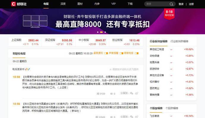Viewport: 205px width, 118px height.
Task: Click the 其他交运设备 sector name
Action: pyautogui.click(x=157, y=75)
